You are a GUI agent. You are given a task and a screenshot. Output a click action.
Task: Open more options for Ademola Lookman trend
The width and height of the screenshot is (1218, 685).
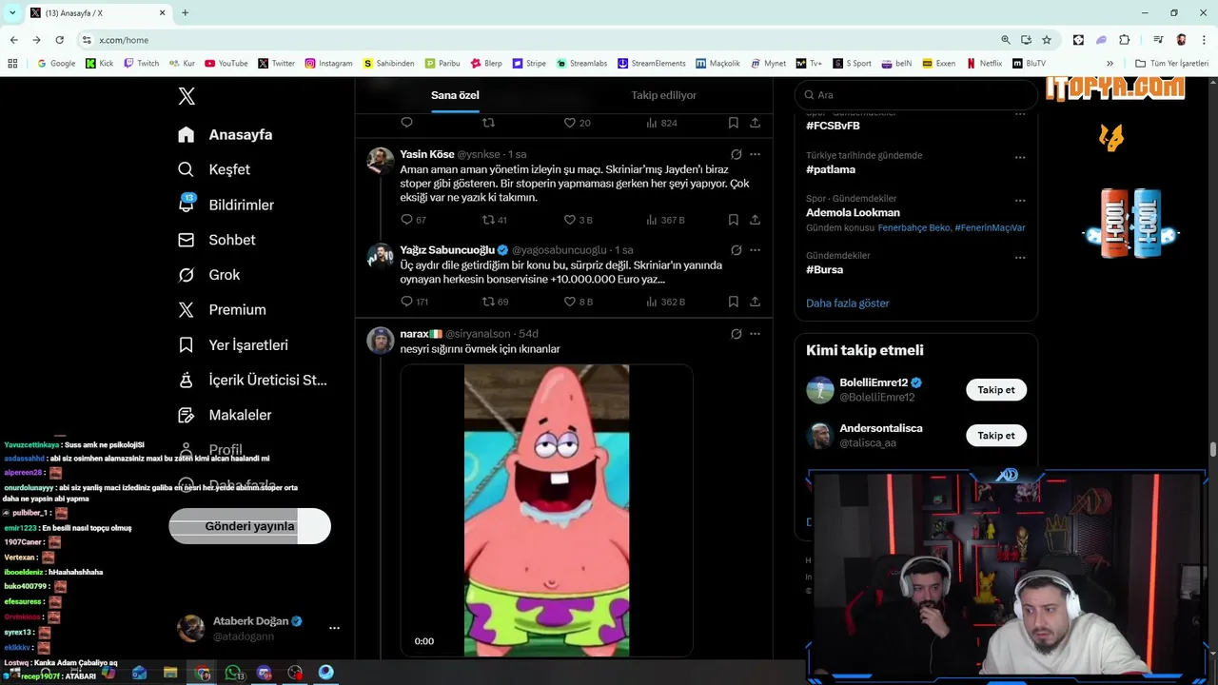(1020, 201)
